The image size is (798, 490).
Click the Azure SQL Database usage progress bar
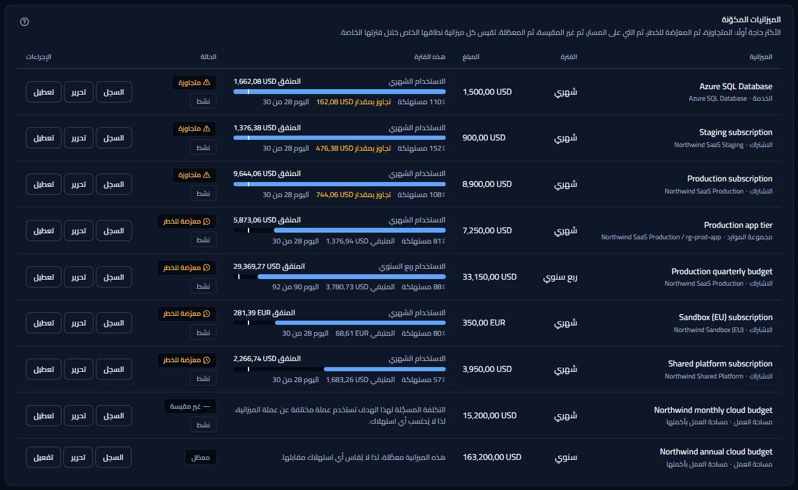[340, 92]
